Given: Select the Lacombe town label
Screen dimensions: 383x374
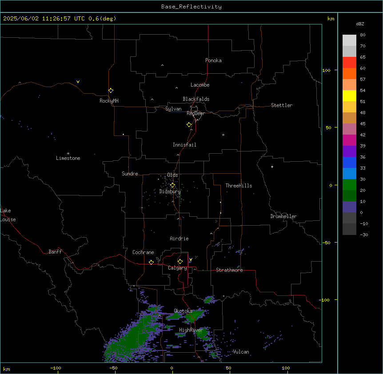Looking at the screenshot, I should (x=200, y=85).
